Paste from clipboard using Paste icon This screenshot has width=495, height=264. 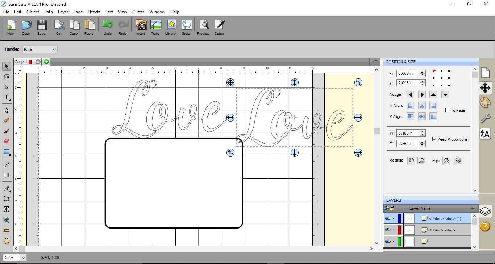point(89,27)
